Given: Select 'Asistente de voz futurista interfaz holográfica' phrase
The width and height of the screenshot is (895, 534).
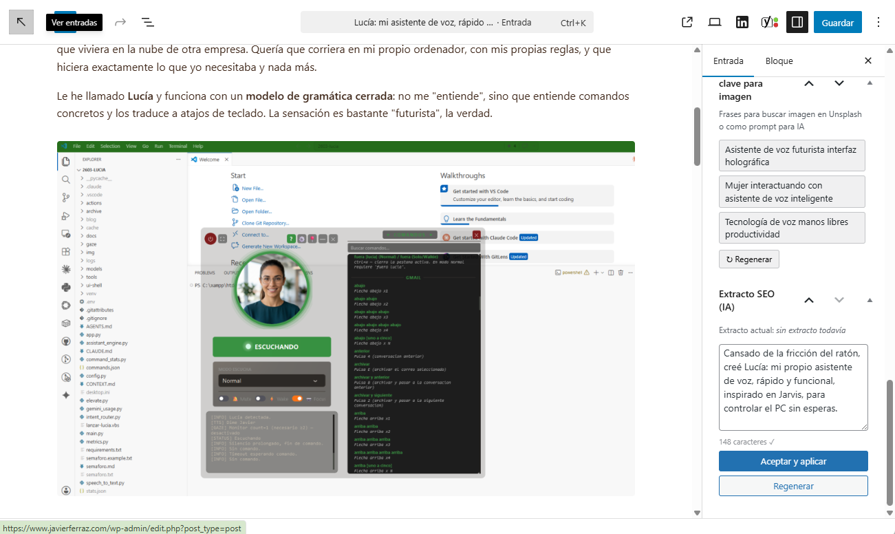Looking at the screenshot, I should (x=792, y=156).
